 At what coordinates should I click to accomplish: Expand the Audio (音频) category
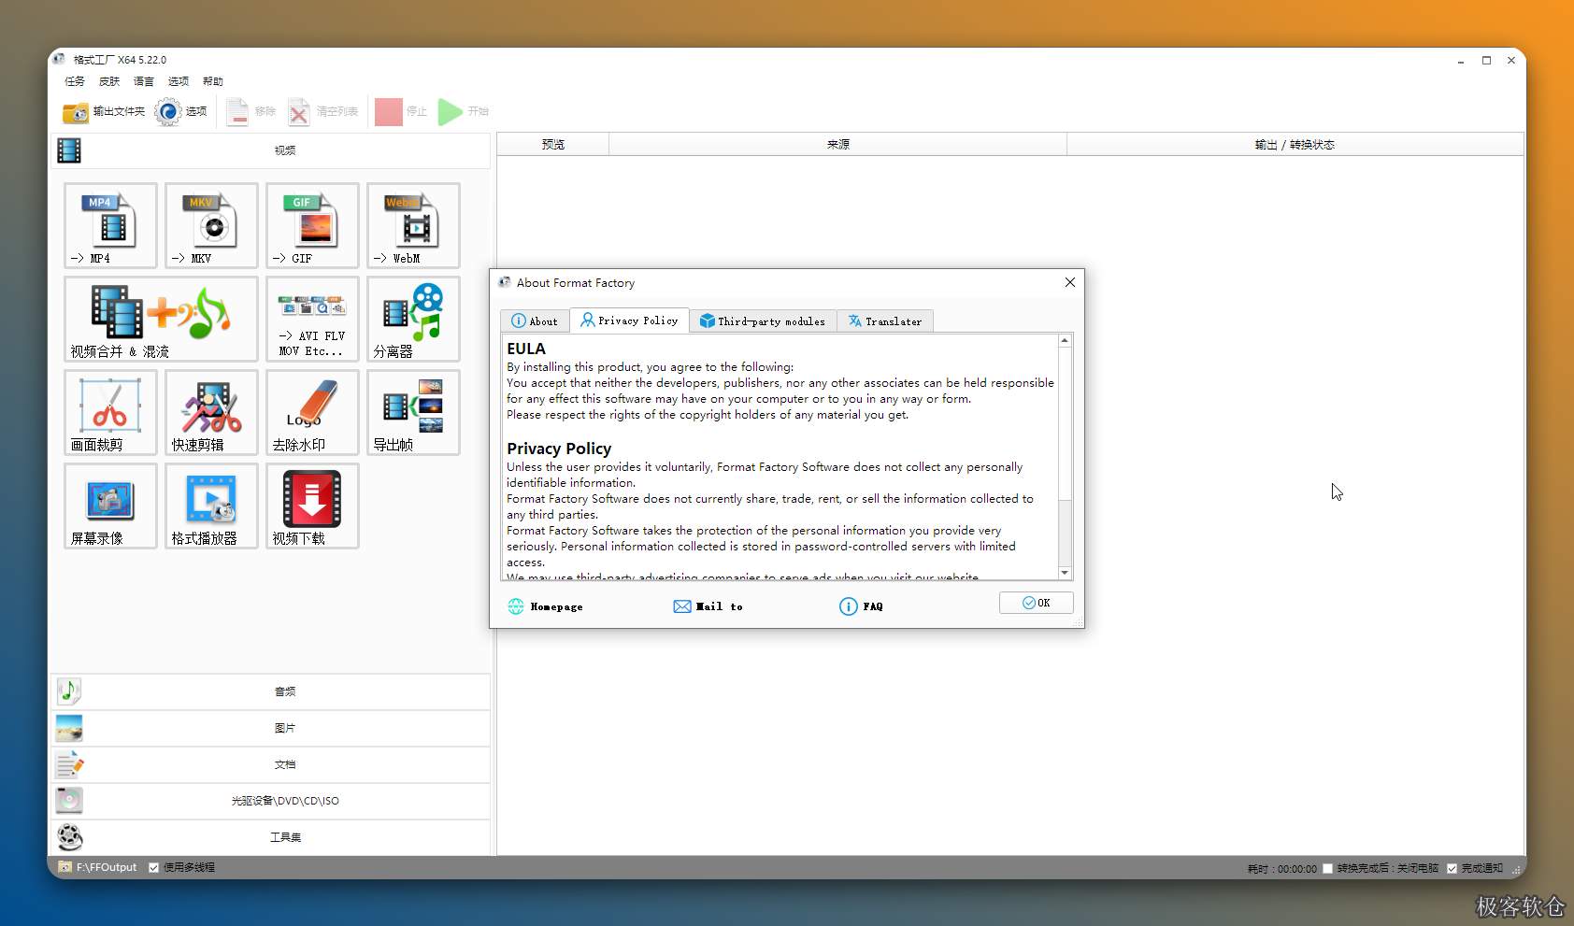point(270,691)
